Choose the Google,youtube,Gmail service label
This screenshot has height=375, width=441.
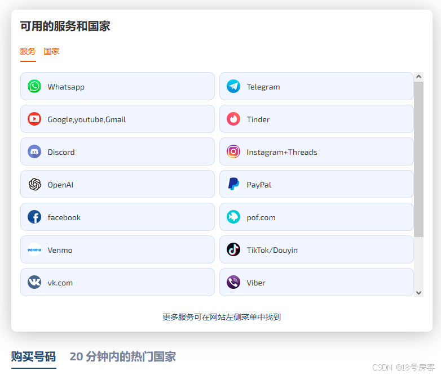[87, 120]
